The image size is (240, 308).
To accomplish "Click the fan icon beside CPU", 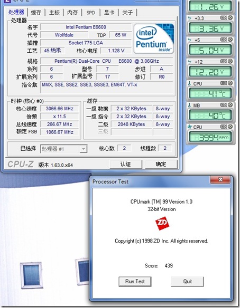I will coord(190,127).
